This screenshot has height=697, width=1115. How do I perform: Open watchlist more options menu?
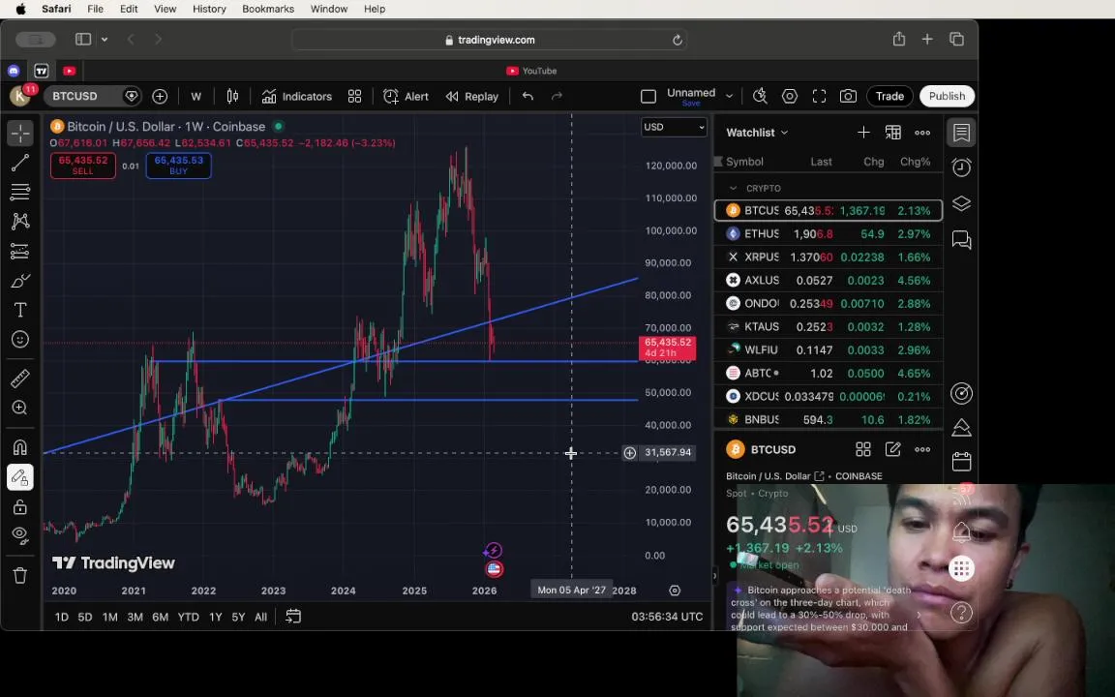[x=922, y=133]
